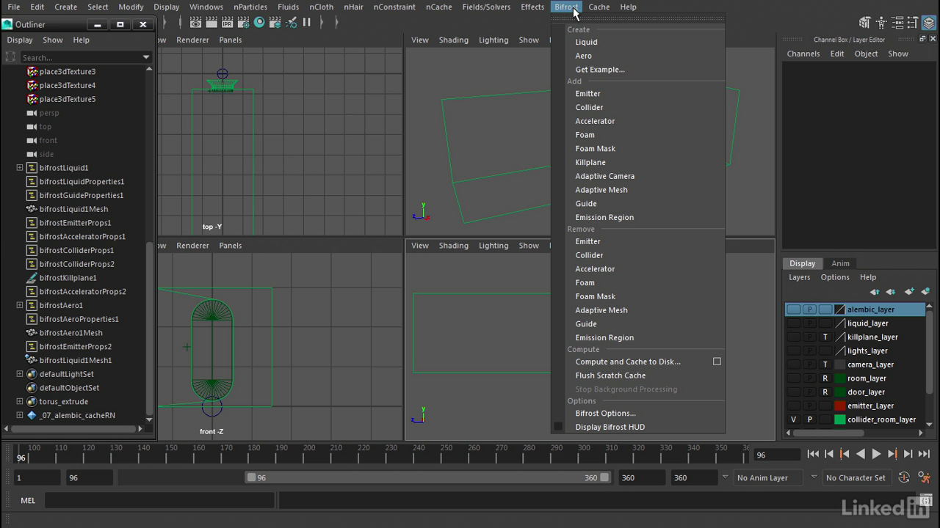Click the MEL command line input
Screen dimensions: 940x528
tap(160, 501)
